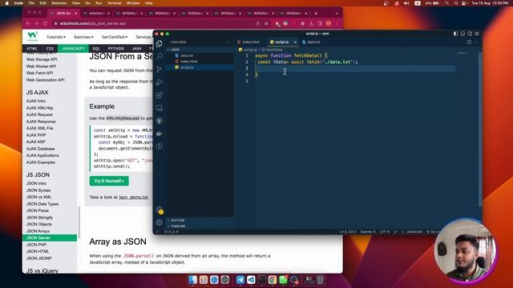
Task: Click LF line ending in status bar
Action: [x=395, y=231]
